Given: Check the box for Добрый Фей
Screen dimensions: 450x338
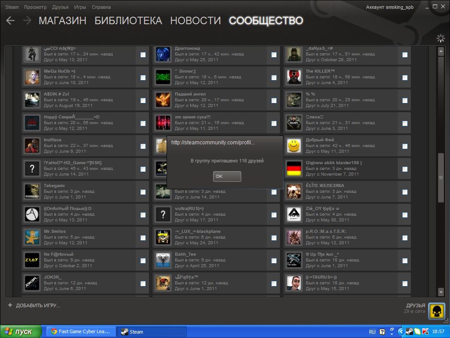Looking at the screenshot, I should click(x=405, y=146).
